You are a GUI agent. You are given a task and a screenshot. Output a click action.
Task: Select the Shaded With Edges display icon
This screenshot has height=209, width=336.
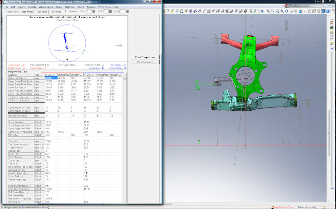coord(323,11)
